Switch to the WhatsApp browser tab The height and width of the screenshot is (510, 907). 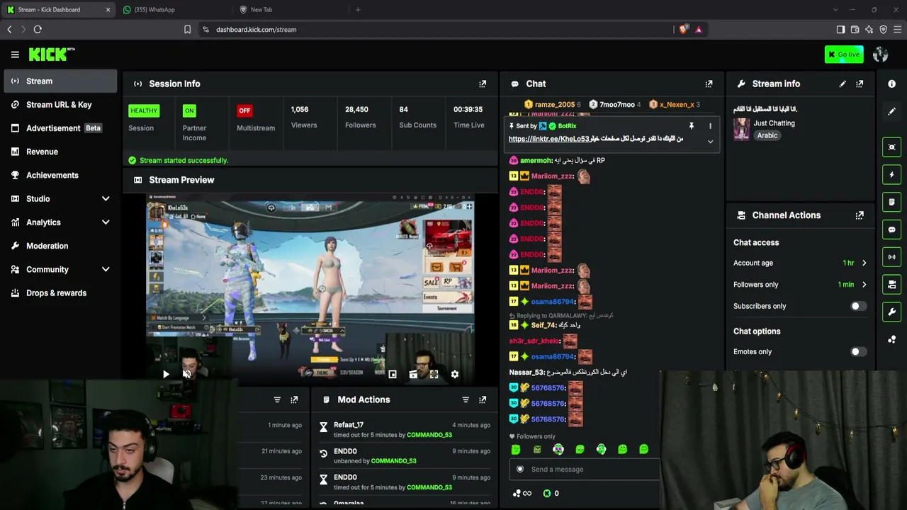pyautogui.click(x=174, y=10)
